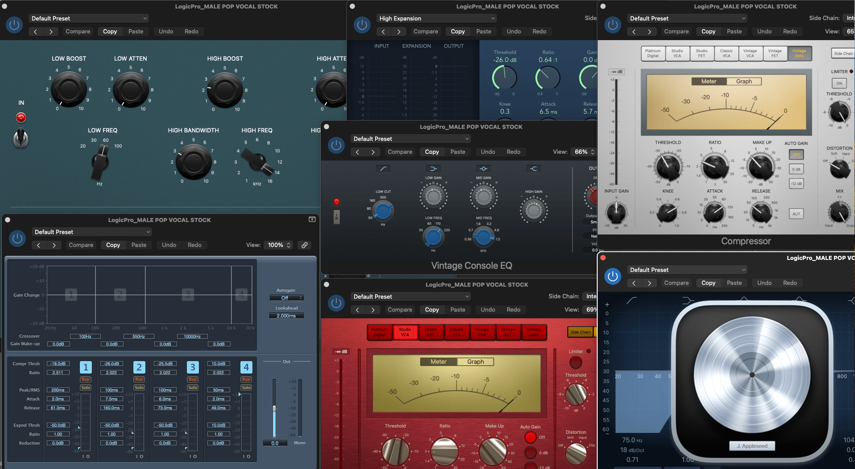
Task: Select the low cut filter icon in Vintage Console EQ
Action: tap(383, 169)
